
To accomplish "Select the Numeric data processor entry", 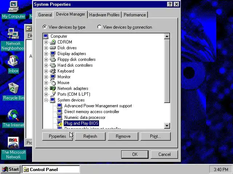I will pos(85,117).
